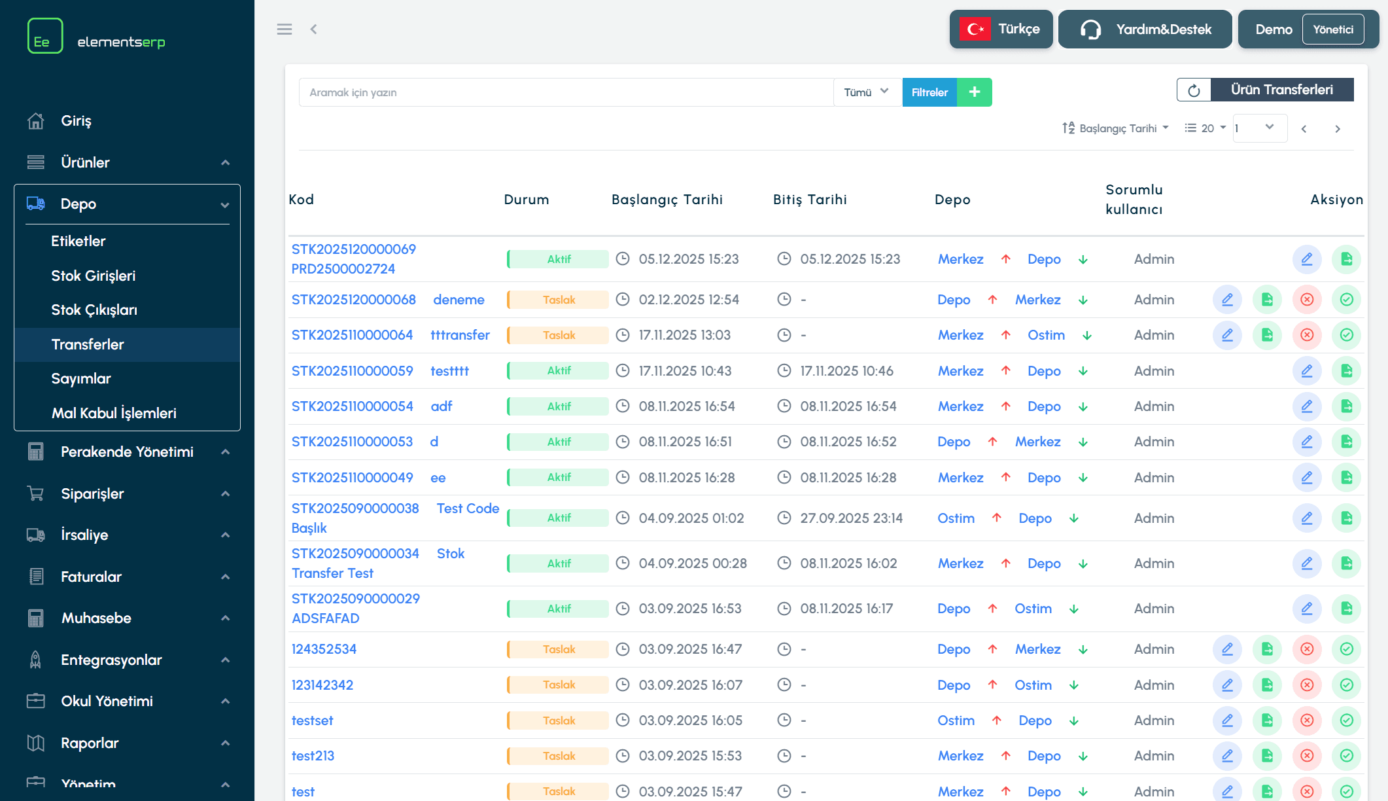Click the refresh icon beside Ürün Transferleri

1194,90
